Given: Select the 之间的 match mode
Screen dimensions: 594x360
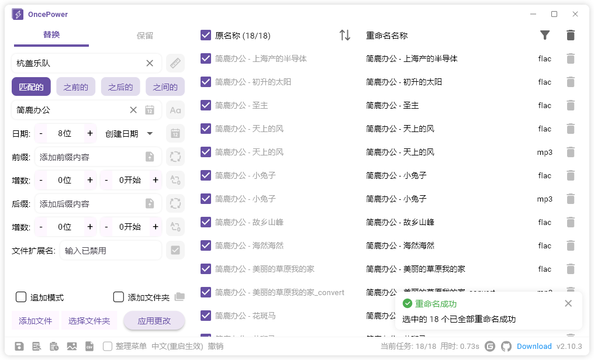Looking at the screenshot, I should click(165, 86).
